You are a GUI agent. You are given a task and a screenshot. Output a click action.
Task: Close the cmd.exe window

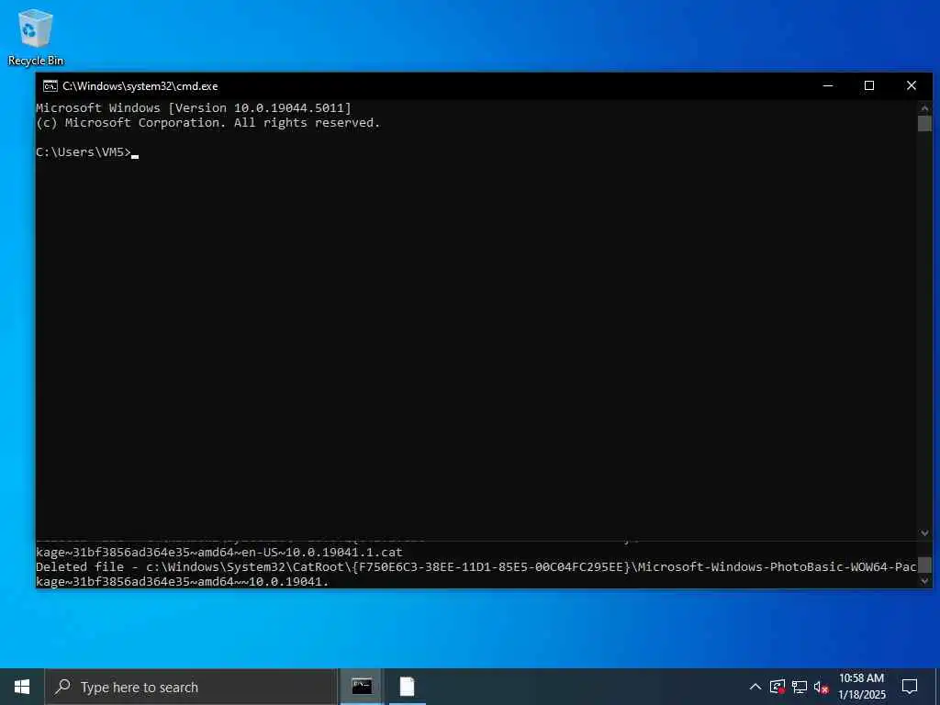point(912,85)
